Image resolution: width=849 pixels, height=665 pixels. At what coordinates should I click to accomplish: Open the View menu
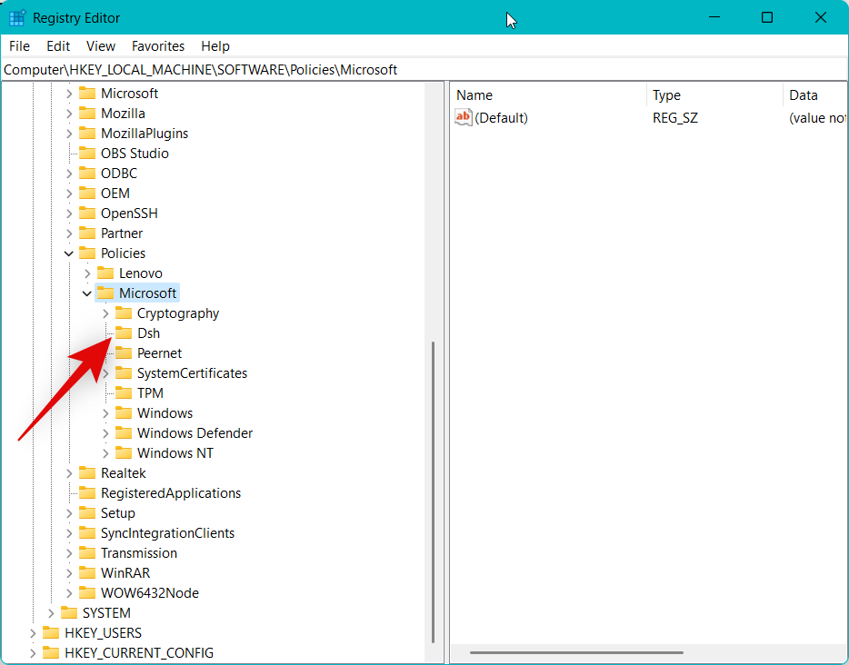click(100, 45)
